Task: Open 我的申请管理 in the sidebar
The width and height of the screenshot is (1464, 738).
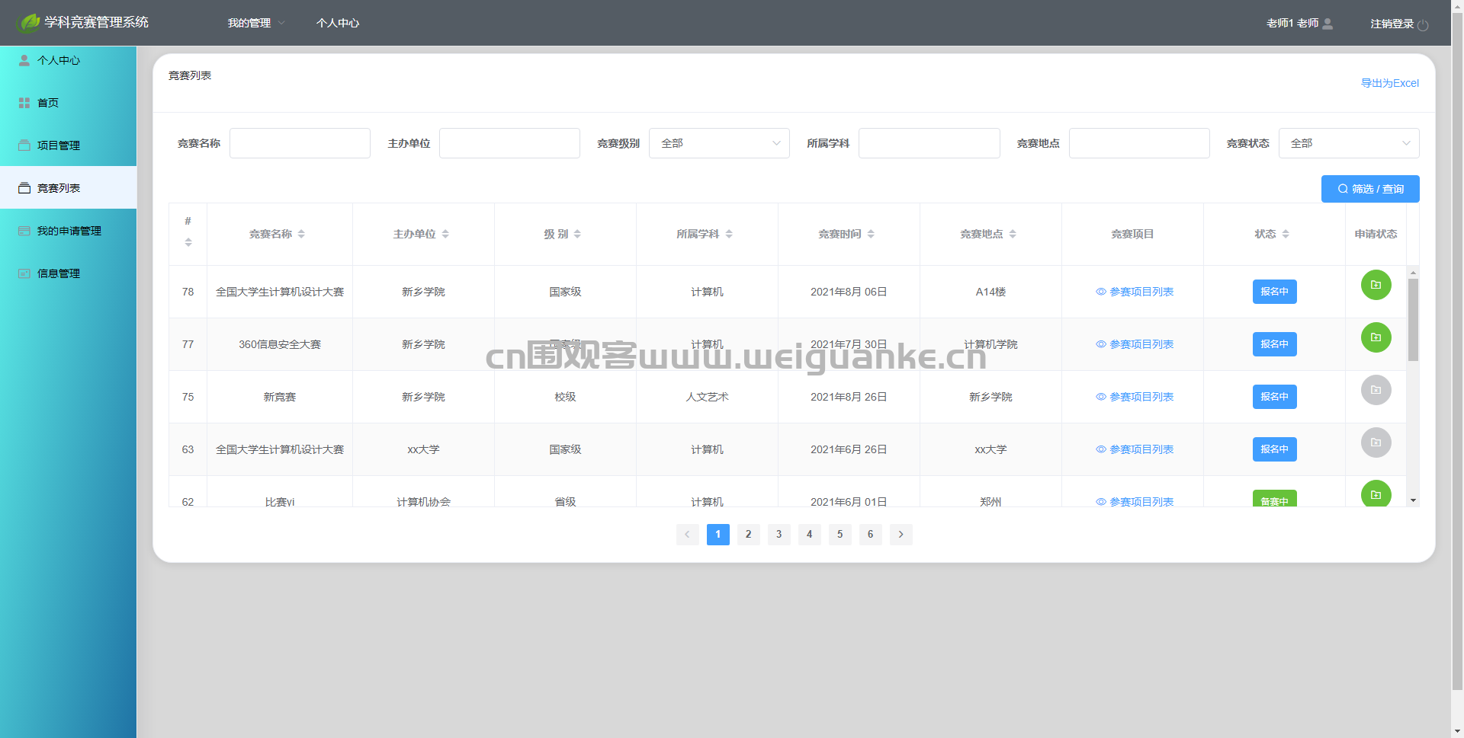Action: pyautogui.click(x=68, y=231)
